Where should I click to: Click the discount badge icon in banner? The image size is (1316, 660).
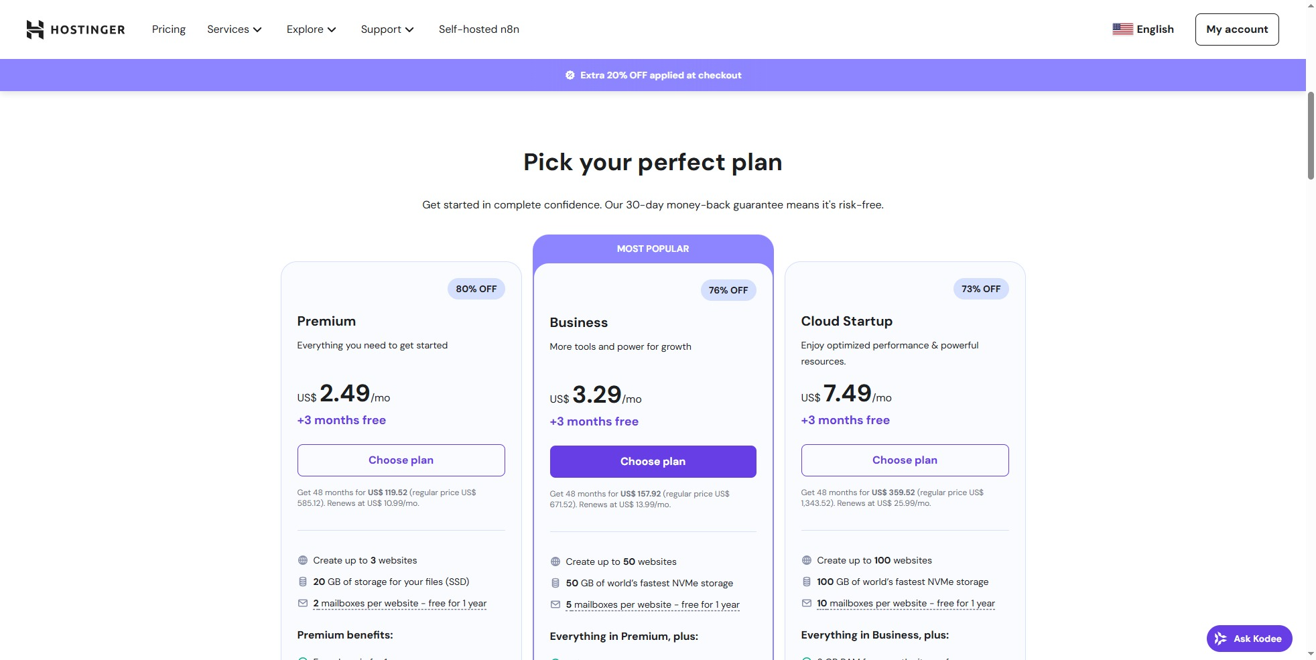coord(570,75)
